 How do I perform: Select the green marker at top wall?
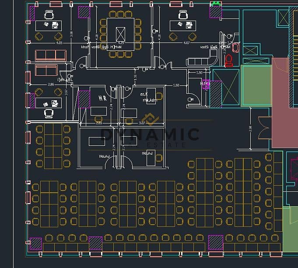[x=216, y=3]
